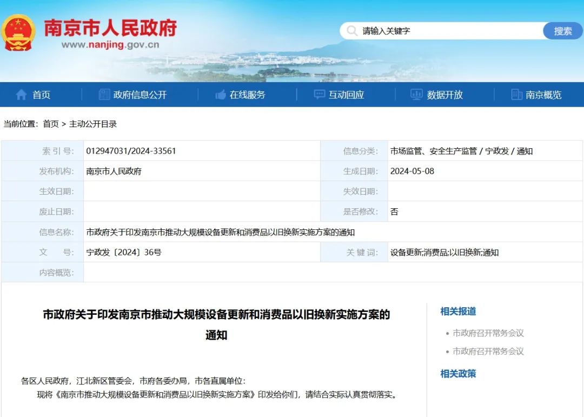Click the building icon beside 南京概览
Screen dimensions: 584x417
(516, 95)
